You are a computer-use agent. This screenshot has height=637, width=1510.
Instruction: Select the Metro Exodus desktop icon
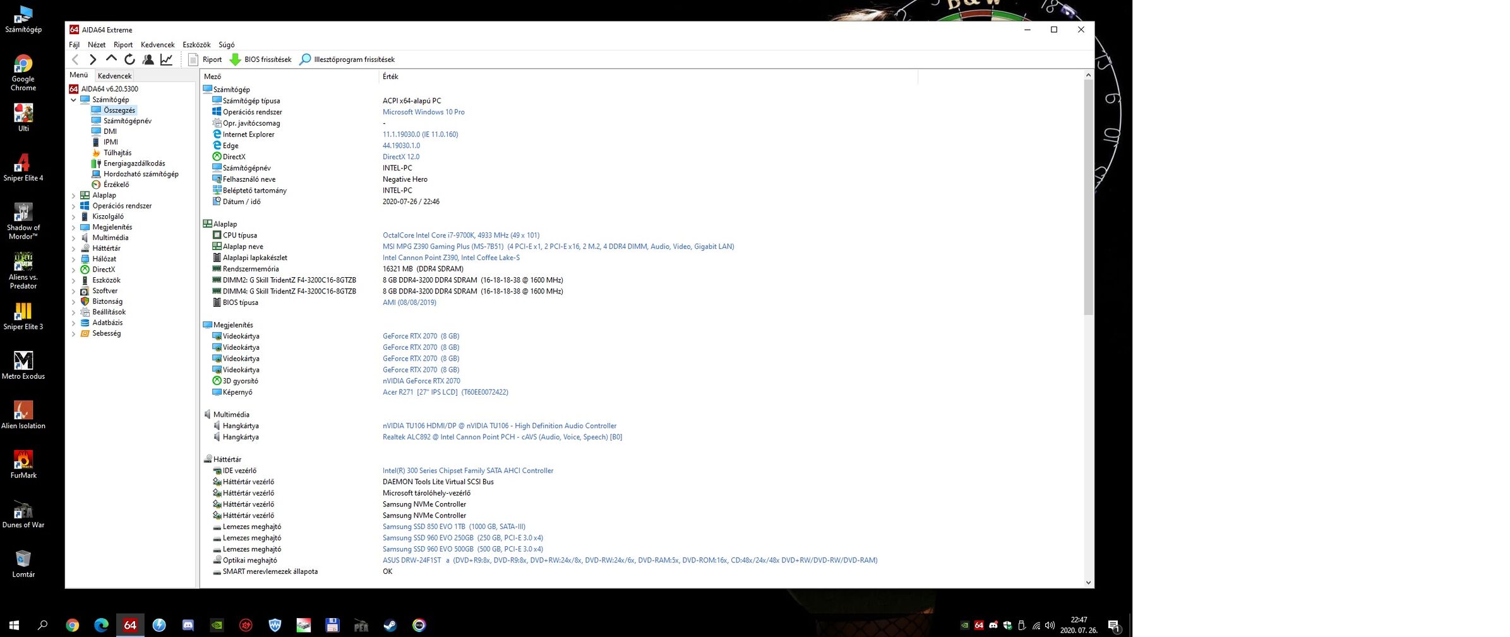tap(23, 366)
